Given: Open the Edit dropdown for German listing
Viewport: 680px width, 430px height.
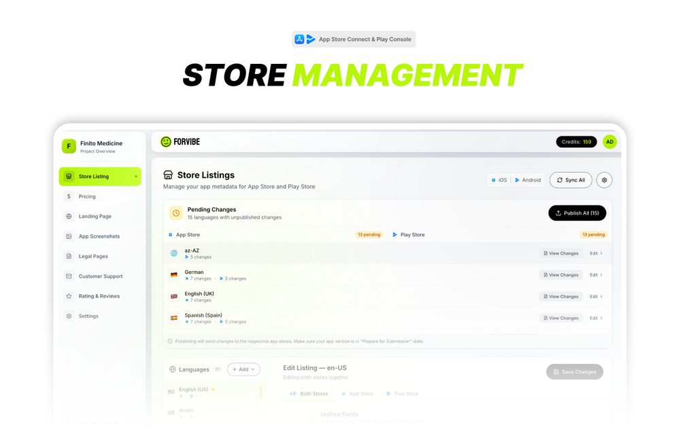Looking at the screenshot, I should pyautogui.click(x=594, y=274).
